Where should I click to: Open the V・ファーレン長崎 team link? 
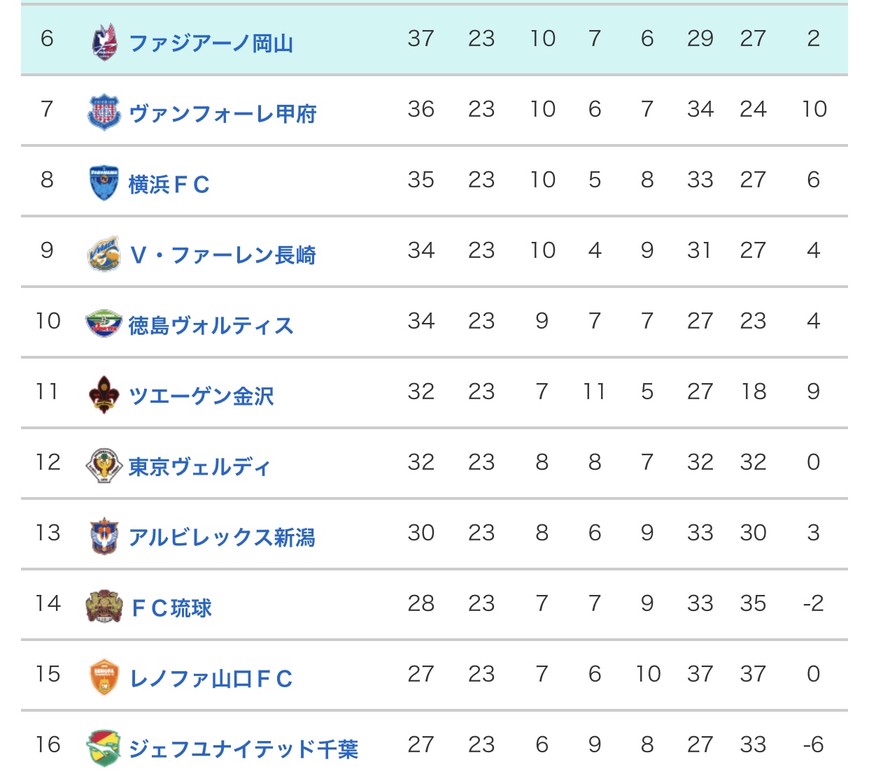(222, 255)
